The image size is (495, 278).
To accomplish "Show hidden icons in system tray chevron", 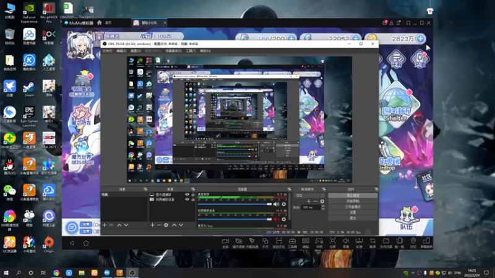I will point(413,272).
